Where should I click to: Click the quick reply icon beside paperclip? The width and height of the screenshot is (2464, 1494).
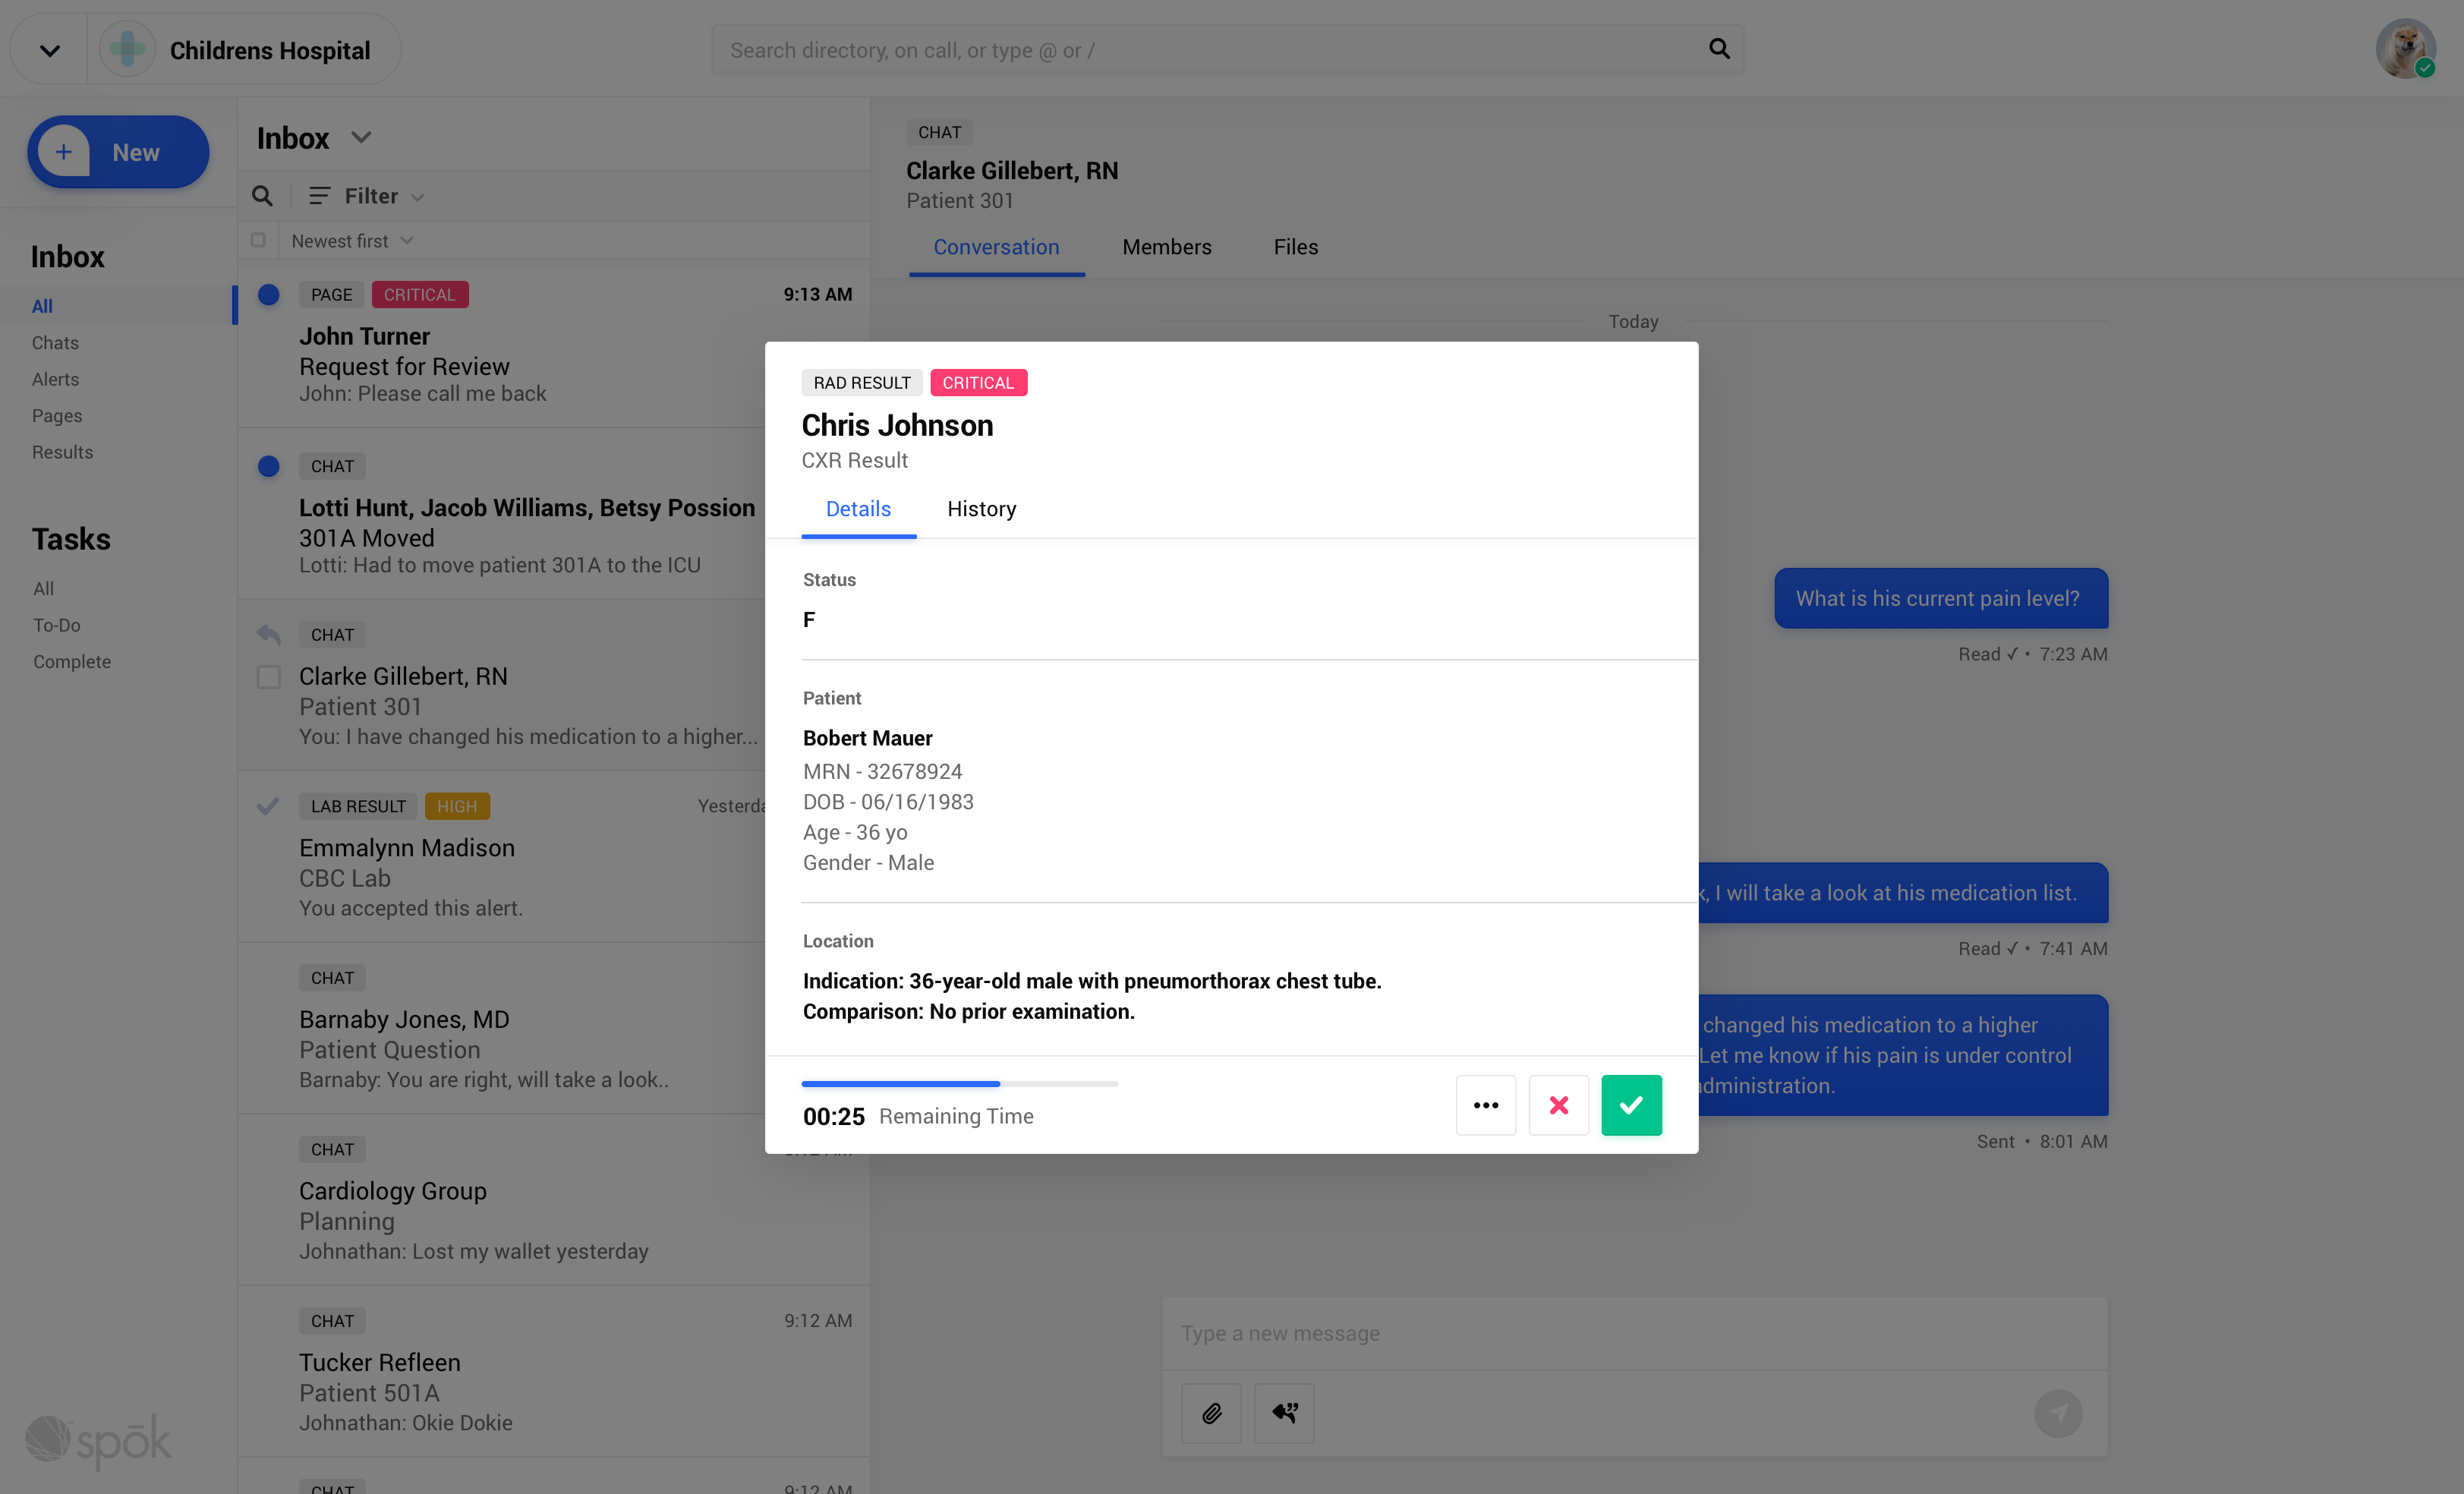pyautogui.click(x=1284, y=1413)
